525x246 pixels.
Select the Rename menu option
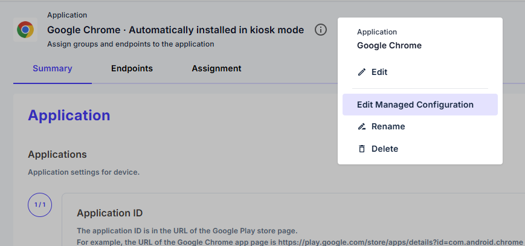tap(388, 126)
